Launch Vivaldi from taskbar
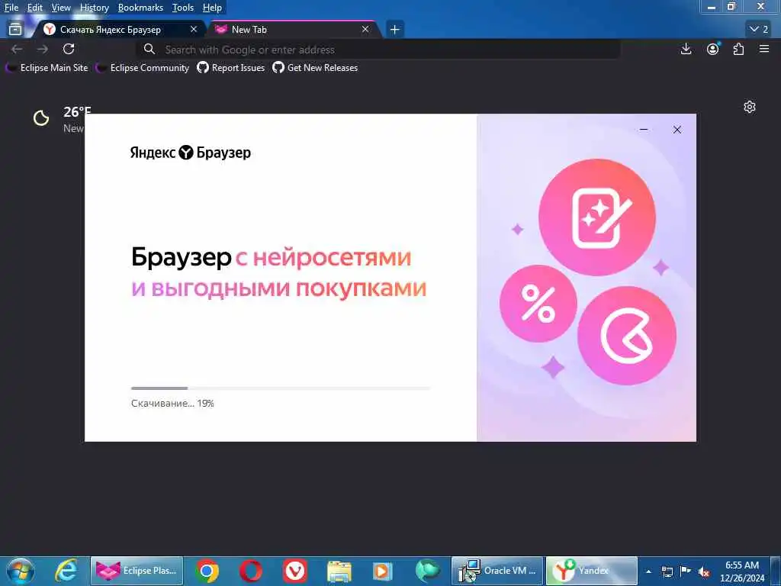 [295, 571]
